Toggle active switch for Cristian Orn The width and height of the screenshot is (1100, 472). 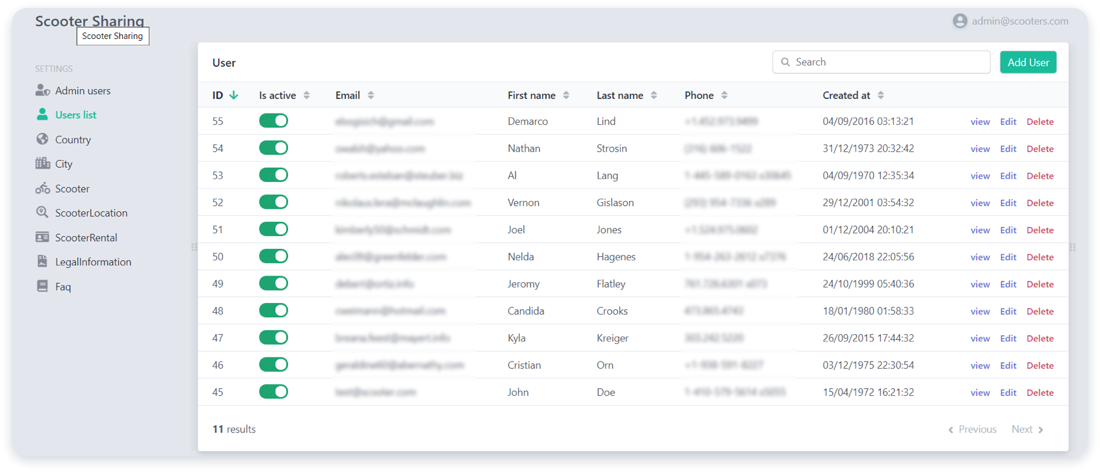click(274, 365)
